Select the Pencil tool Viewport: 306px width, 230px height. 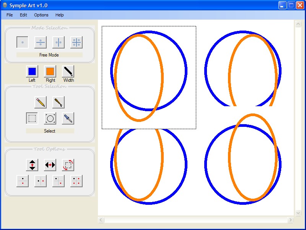(x=41, y=102)
